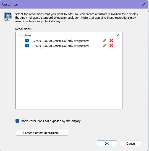This screenshot has width=149, height=151.
Task: Toggle Enable resolutions not exposed by the display
Action: (x=17, y=121)
